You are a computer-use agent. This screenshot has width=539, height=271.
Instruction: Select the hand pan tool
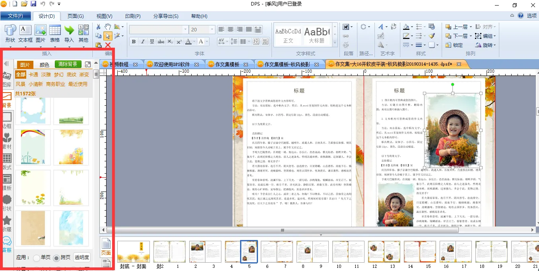tap(108, 27)
